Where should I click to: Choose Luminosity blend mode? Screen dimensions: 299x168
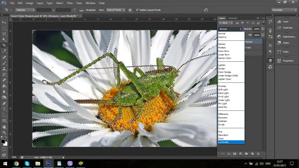tap(231, 142)
